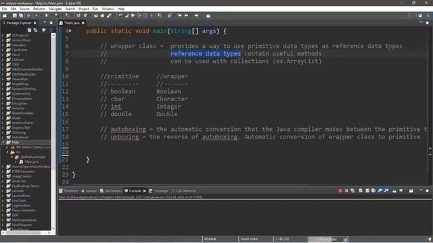Maximize the Package Explorer view
The image size is (433, 243).
click(x=51, y=22)
